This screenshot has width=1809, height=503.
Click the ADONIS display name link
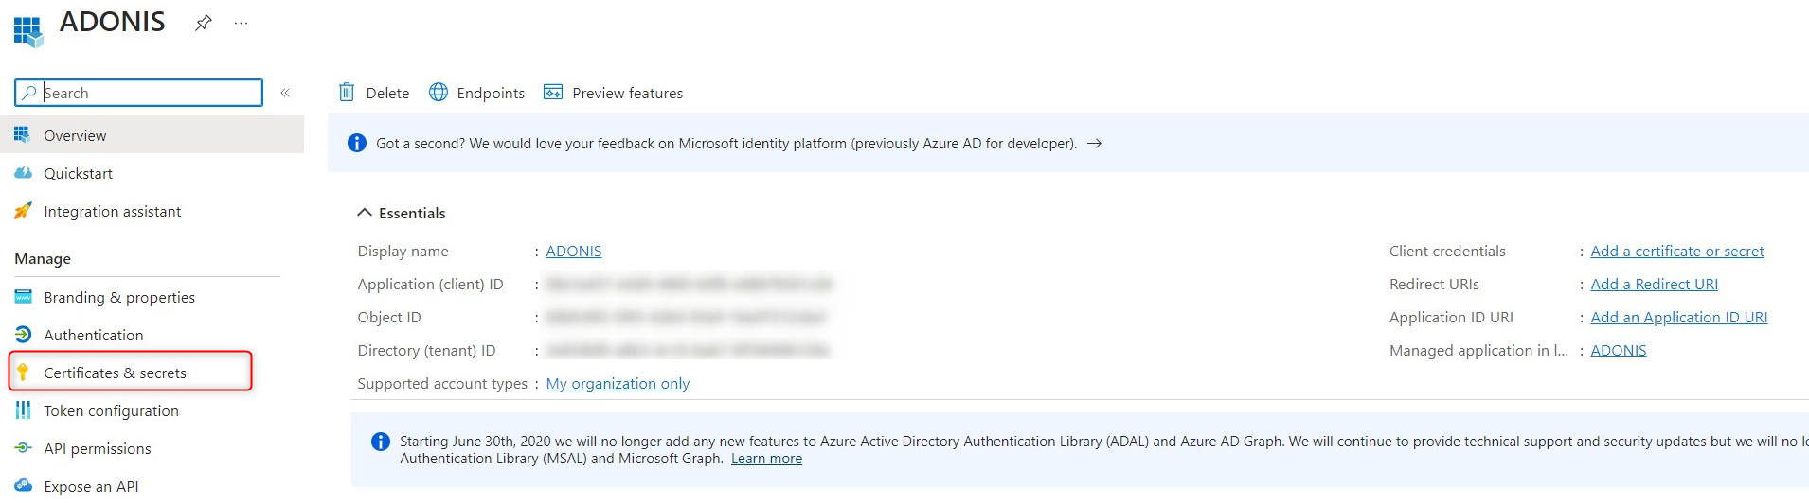coord(573,251)
